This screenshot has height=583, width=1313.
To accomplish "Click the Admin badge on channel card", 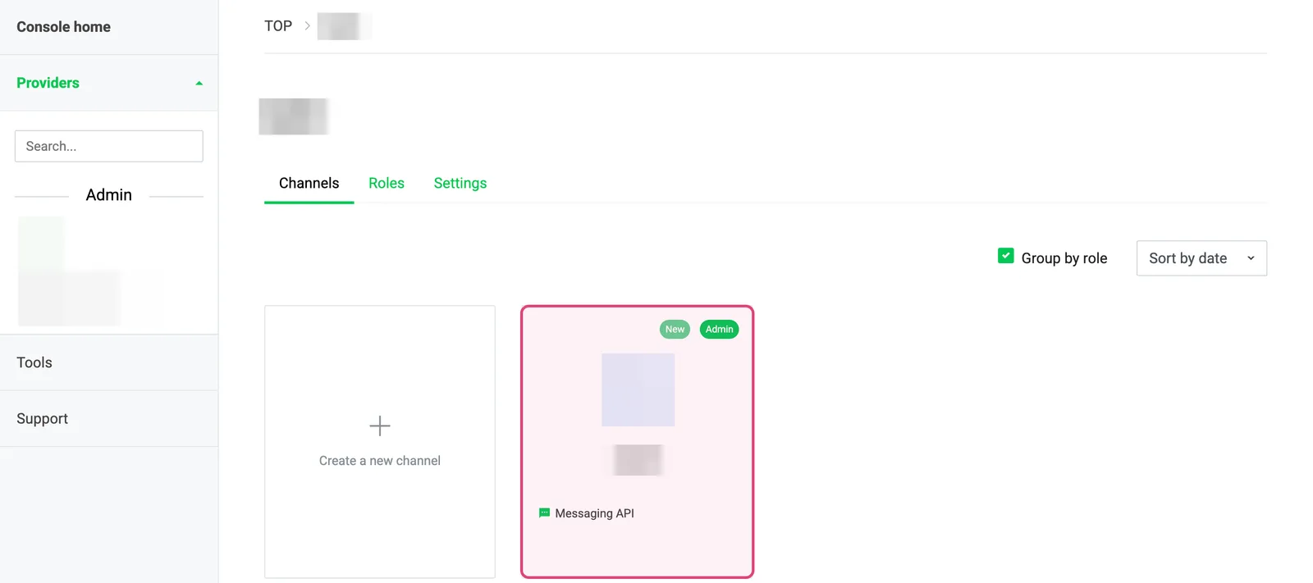I will pyautogui.click(x=719, y=329).
